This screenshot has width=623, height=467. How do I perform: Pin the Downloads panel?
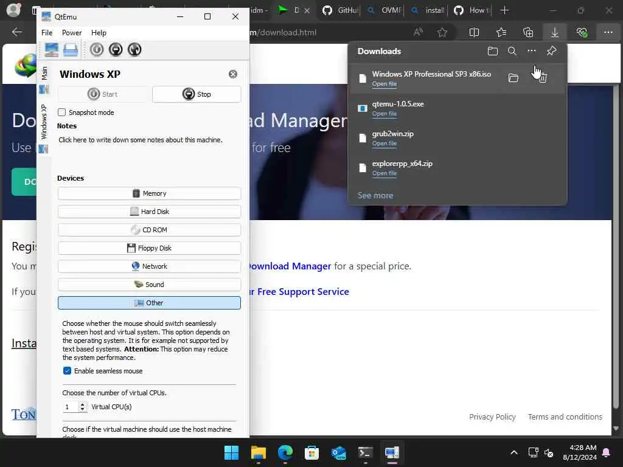coord(551,51)
